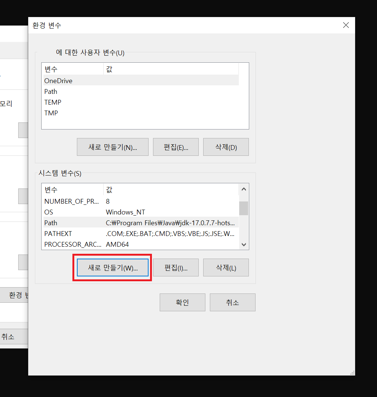Click the system variables 삭제(L) button
Viewport: 377px width, 397px height.
pyautogui.click(x=226, y=268)
